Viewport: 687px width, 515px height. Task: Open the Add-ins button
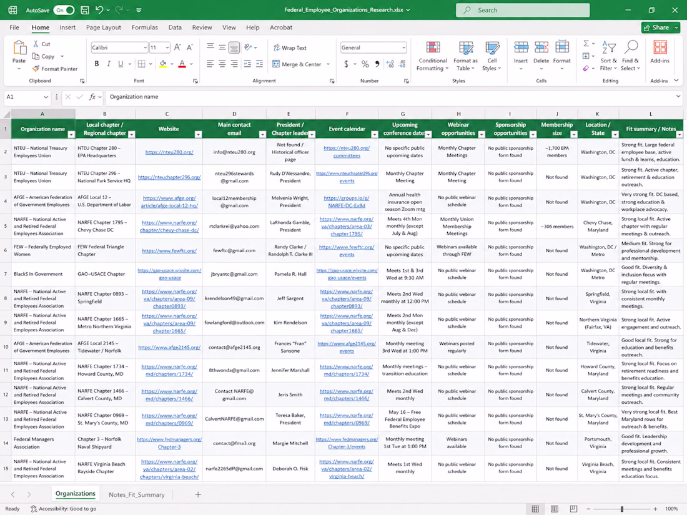click(x=660, y=52)
